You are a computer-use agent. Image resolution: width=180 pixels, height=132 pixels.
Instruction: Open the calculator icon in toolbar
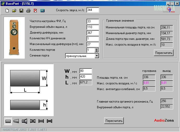pos(42,11)
